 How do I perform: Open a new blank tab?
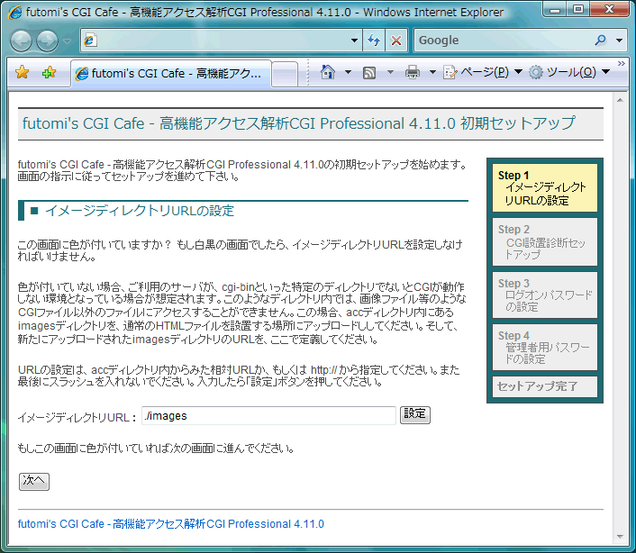click(285, 74)
